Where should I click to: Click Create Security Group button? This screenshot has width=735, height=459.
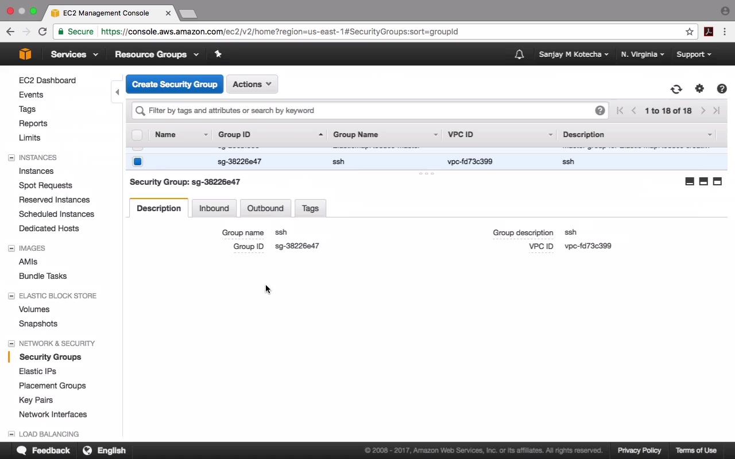(175, 84)
